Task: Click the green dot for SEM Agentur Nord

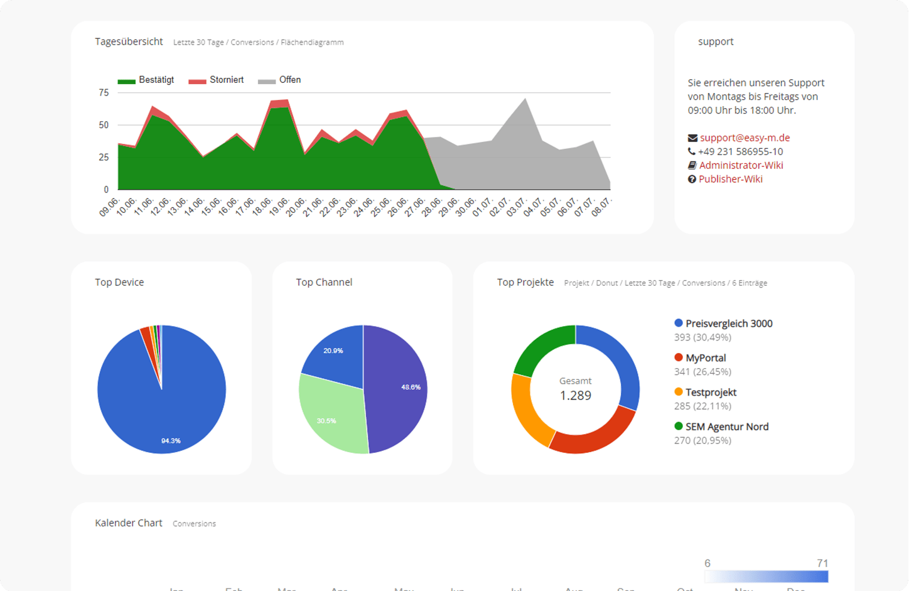Action: tap(679, 426)
